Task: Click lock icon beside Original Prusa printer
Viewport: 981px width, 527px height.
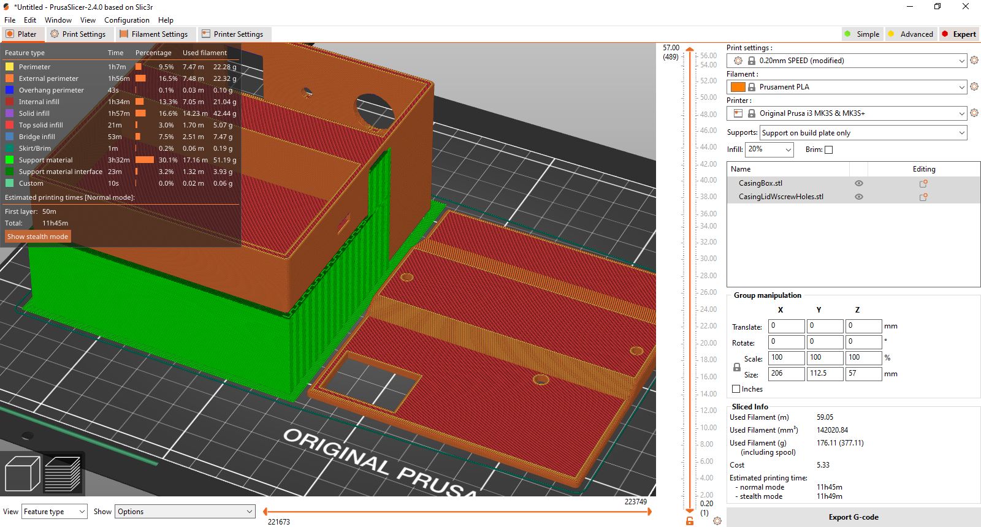Action: 751,113
